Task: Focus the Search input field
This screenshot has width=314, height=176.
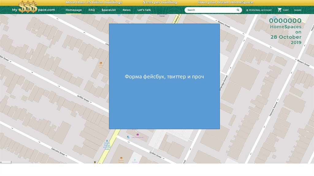Action: [210, 10]
